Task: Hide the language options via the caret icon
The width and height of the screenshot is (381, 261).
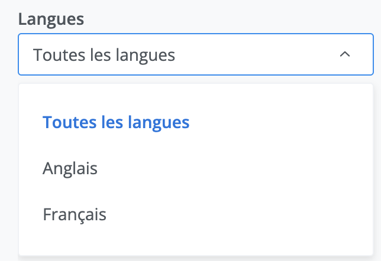Action: coord(345,54)
